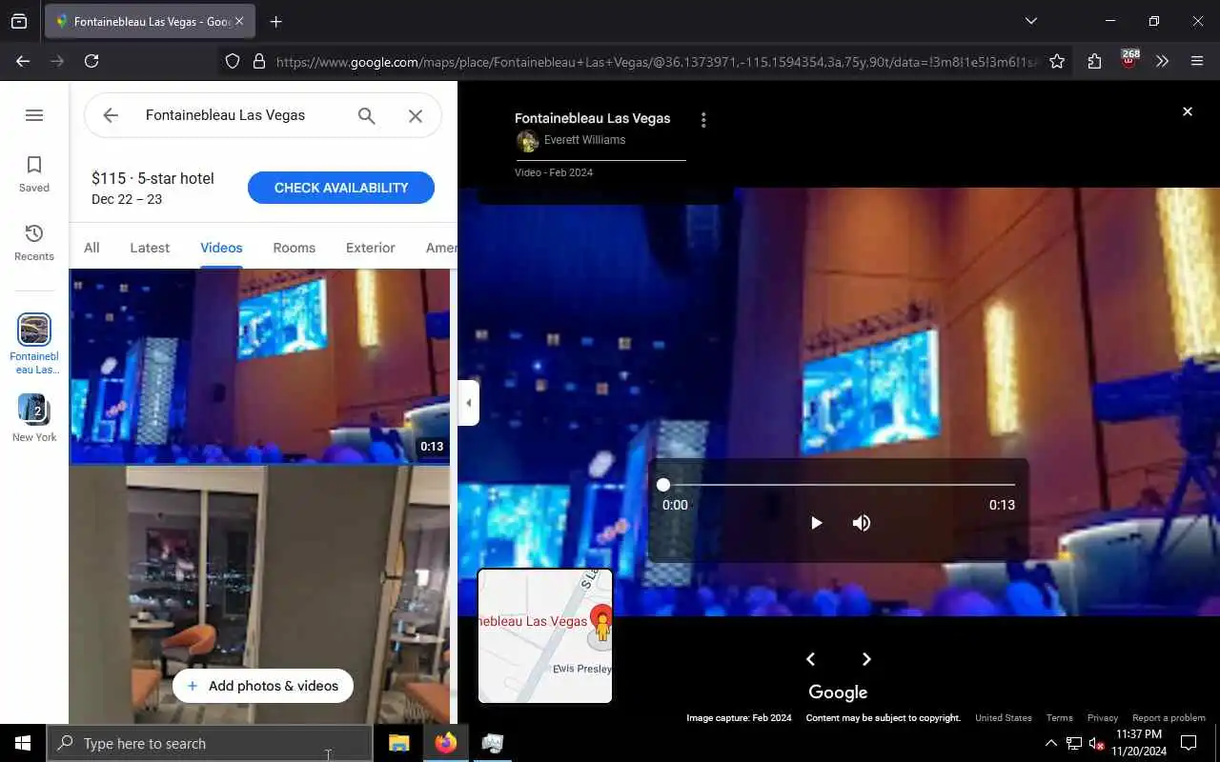Click the United States link
The image size is (1220, 762).
1004,718
